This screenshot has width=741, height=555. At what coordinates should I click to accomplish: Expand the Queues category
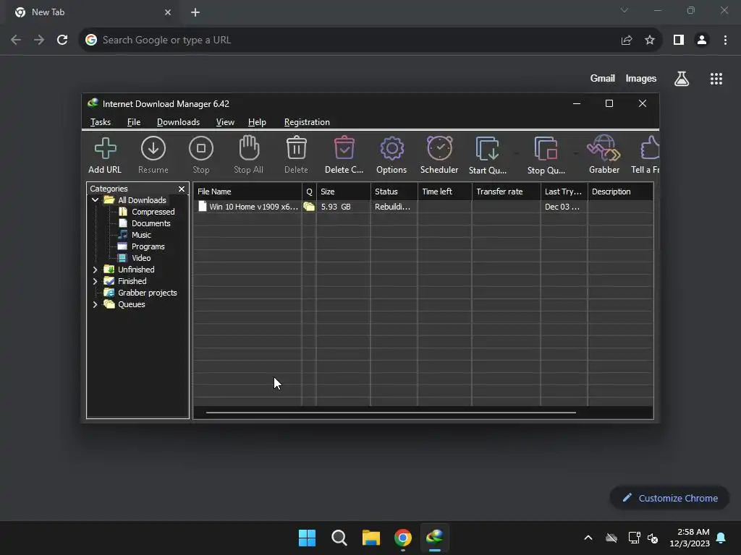click(95, 304)
